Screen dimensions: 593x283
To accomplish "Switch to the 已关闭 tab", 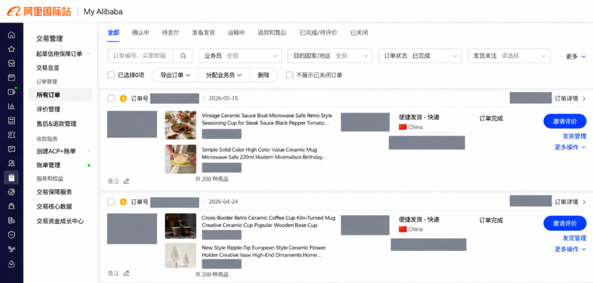I will (359, 32).
